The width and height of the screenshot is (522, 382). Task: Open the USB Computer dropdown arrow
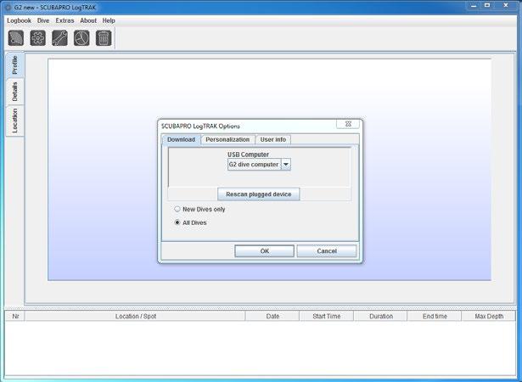286,165
